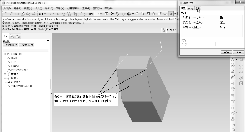Click the New file icon

click(x=6, y=14)
